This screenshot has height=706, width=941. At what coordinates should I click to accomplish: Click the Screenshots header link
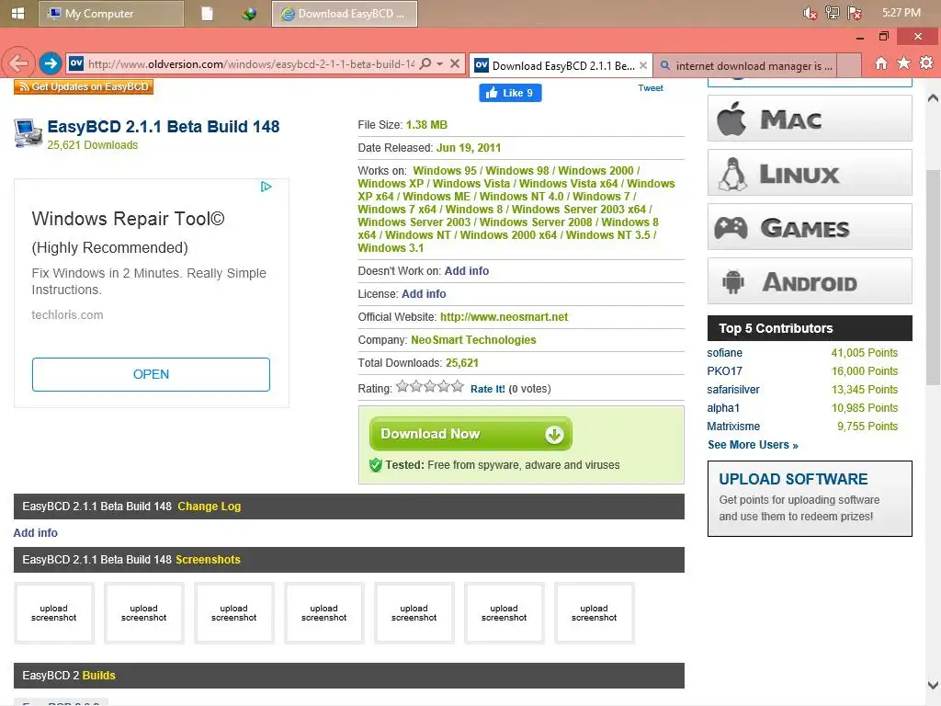tap(208, 560)
